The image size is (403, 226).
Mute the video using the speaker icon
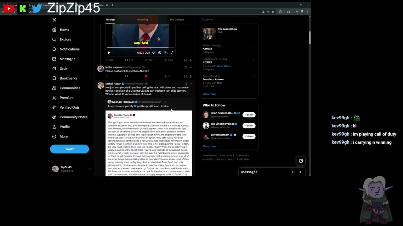pyautogui.click(x=154, y=53)
